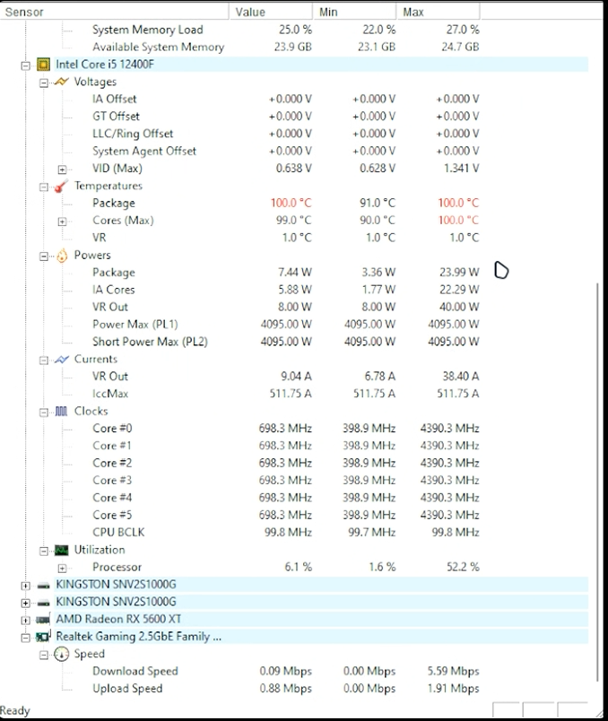
Task: Select the System Memory Load row
Action: point(285,30)
